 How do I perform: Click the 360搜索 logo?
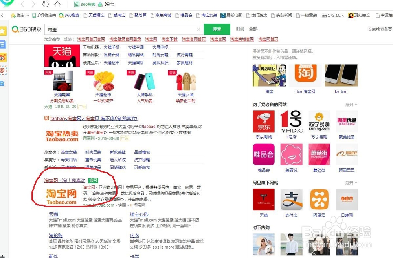[x=27, y=29]
